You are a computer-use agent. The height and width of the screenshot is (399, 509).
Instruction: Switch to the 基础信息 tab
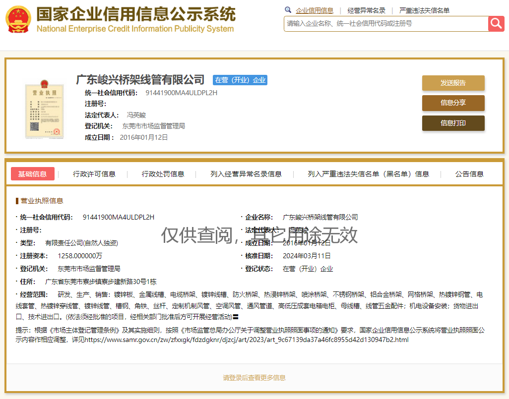33,174
